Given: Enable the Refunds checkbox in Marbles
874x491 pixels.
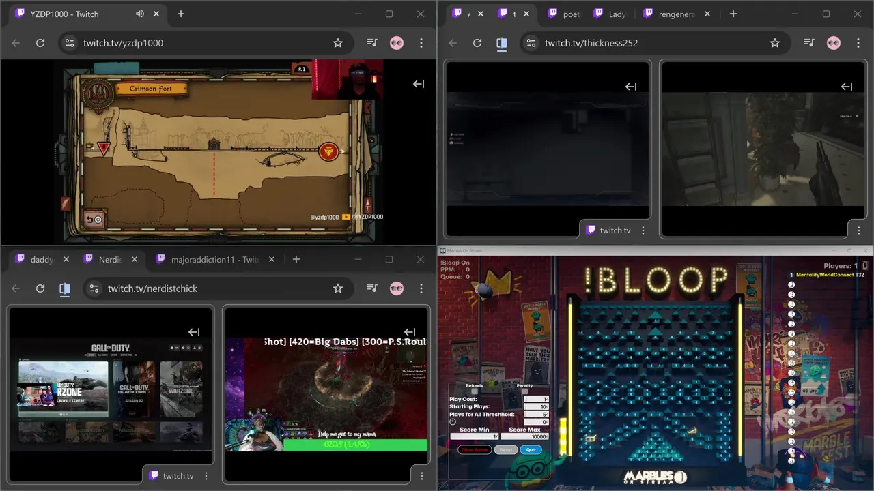Looking at the screenshot, I should click(475, 392).
